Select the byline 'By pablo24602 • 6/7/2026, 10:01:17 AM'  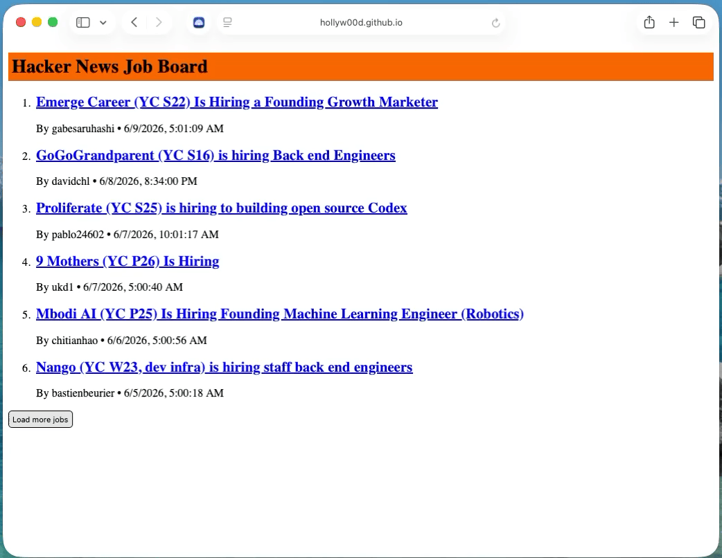127,235
